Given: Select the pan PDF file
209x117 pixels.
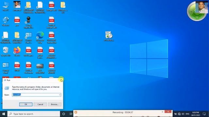Looking at the screenshot, I should tap(17, 21).
